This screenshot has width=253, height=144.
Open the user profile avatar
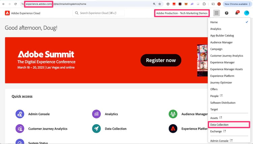[246, 13]
